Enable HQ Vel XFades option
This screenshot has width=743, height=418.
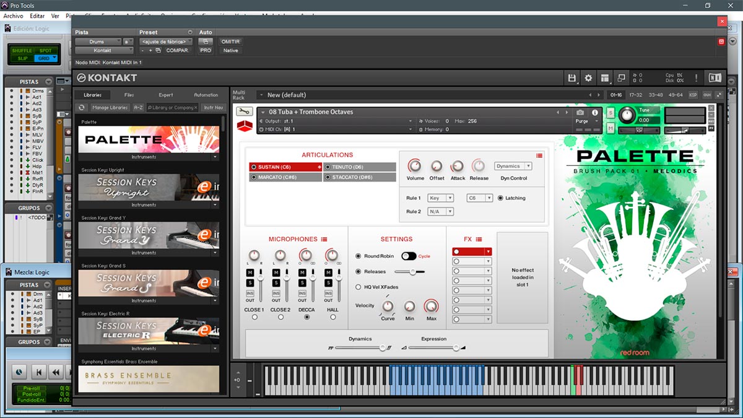pyautogui.click(x=358, y=287)
